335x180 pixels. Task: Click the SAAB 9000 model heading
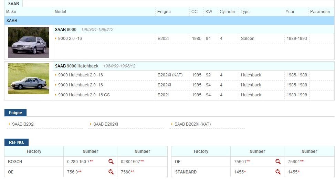[66, 30]
